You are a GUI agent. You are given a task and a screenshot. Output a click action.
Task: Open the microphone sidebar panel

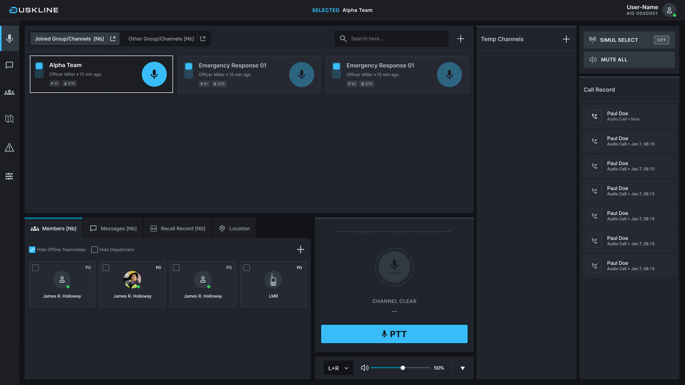coord(10,38)
